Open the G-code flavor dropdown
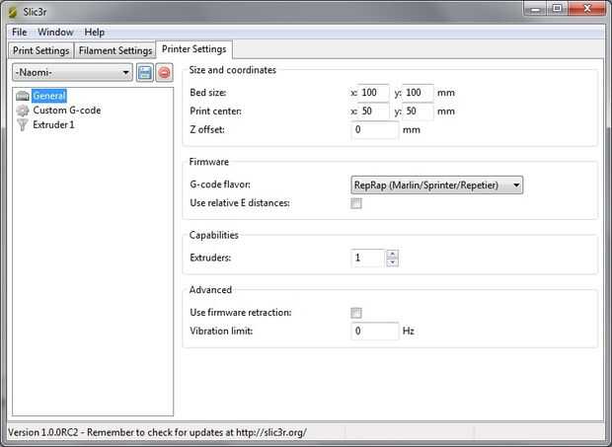 436,185
